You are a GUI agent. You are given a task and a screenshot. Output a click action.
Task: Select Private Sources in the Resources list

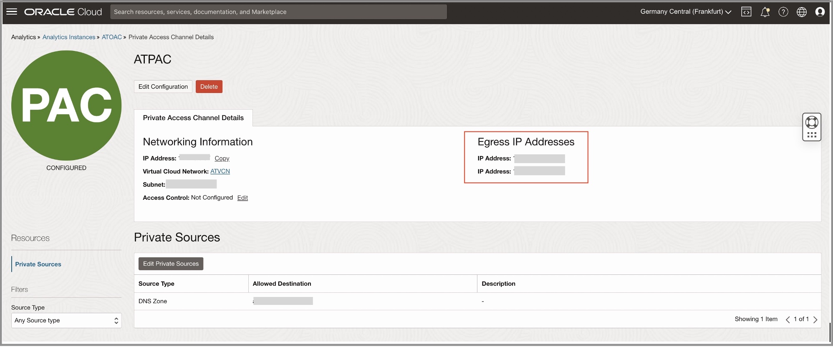pos(38,264)
